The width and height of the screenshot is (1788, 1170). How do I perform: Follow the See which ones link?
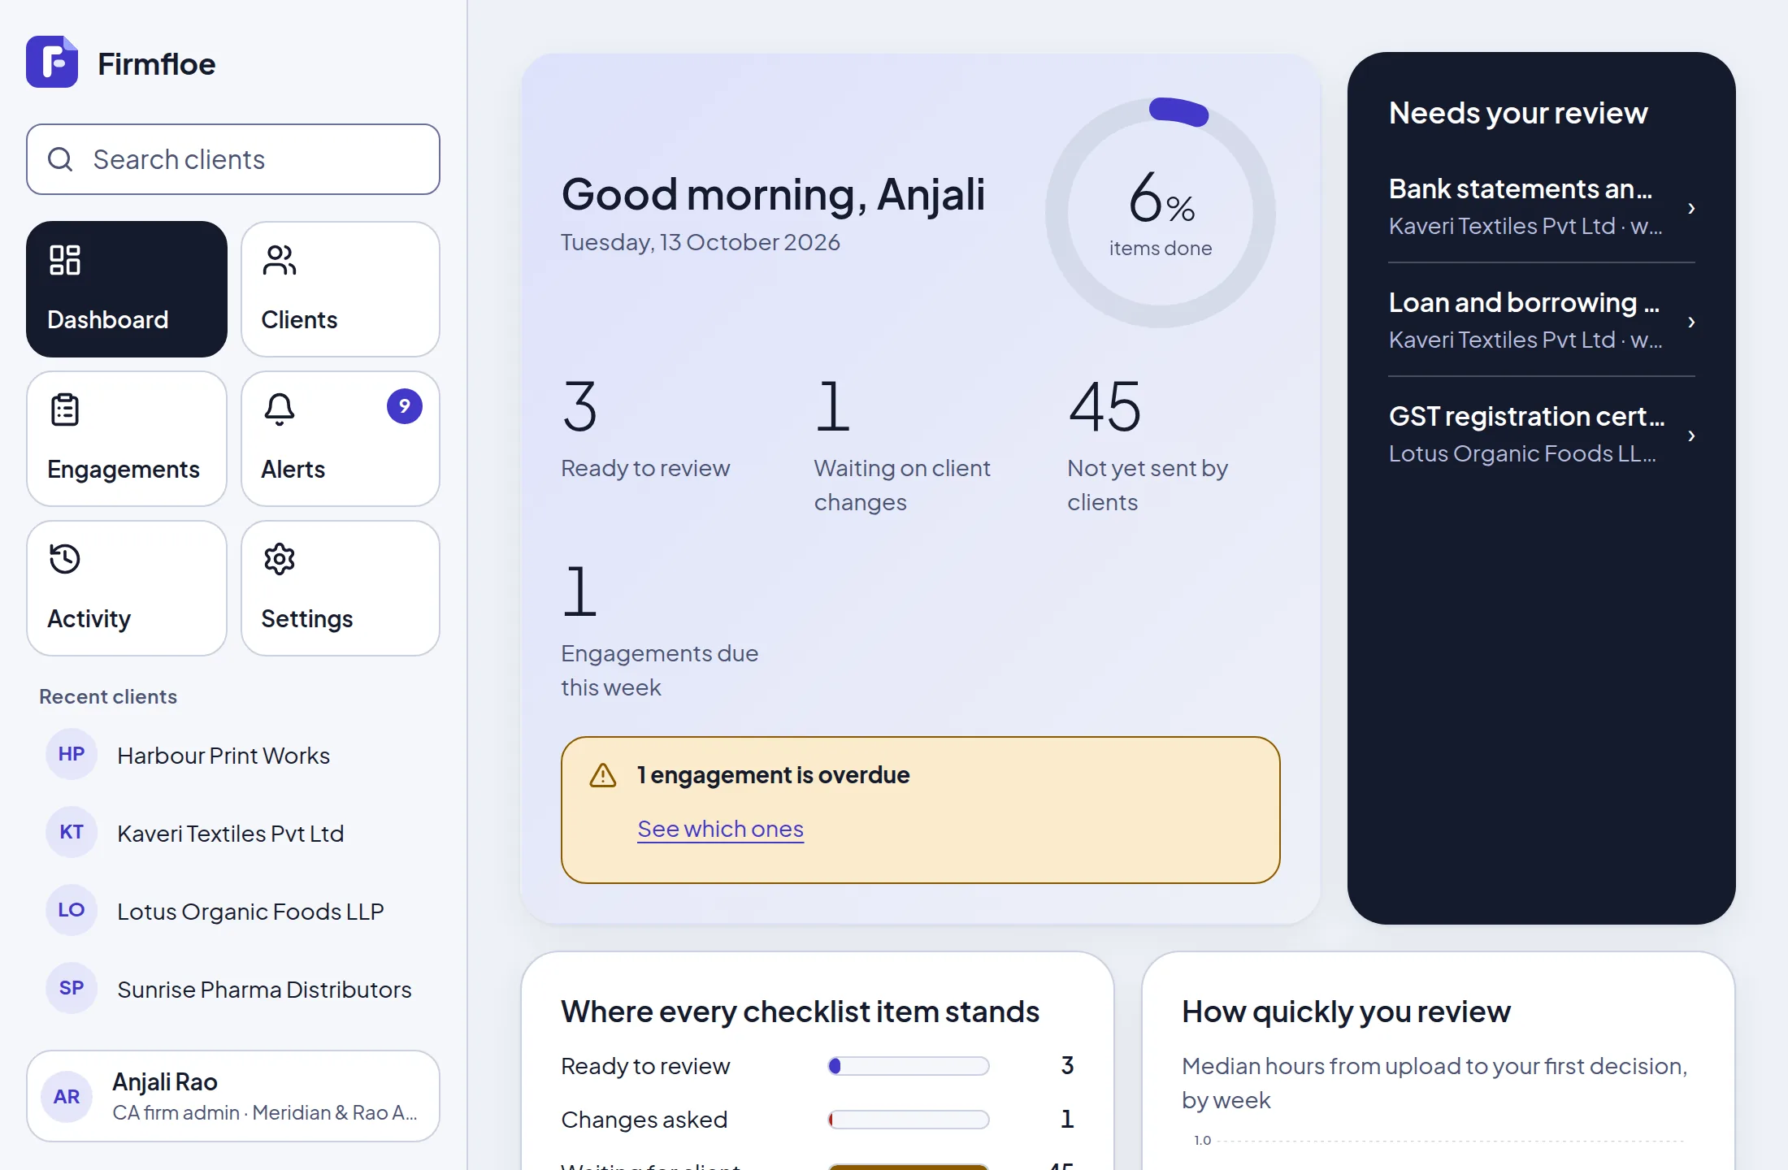coord(721,829)
